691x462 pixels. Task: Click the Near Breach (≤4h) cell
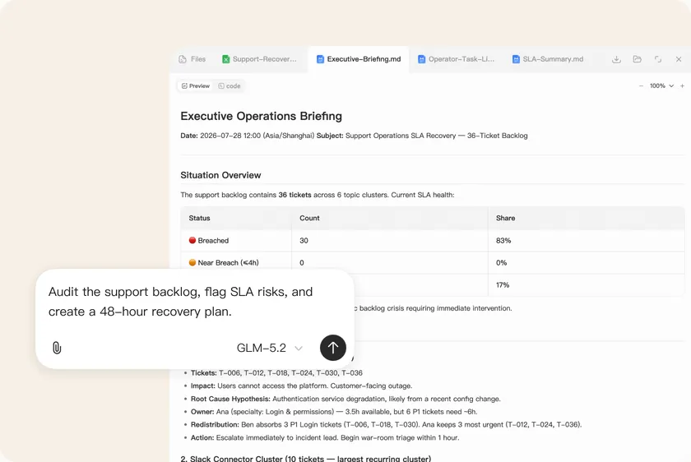(x=236, y=262)
